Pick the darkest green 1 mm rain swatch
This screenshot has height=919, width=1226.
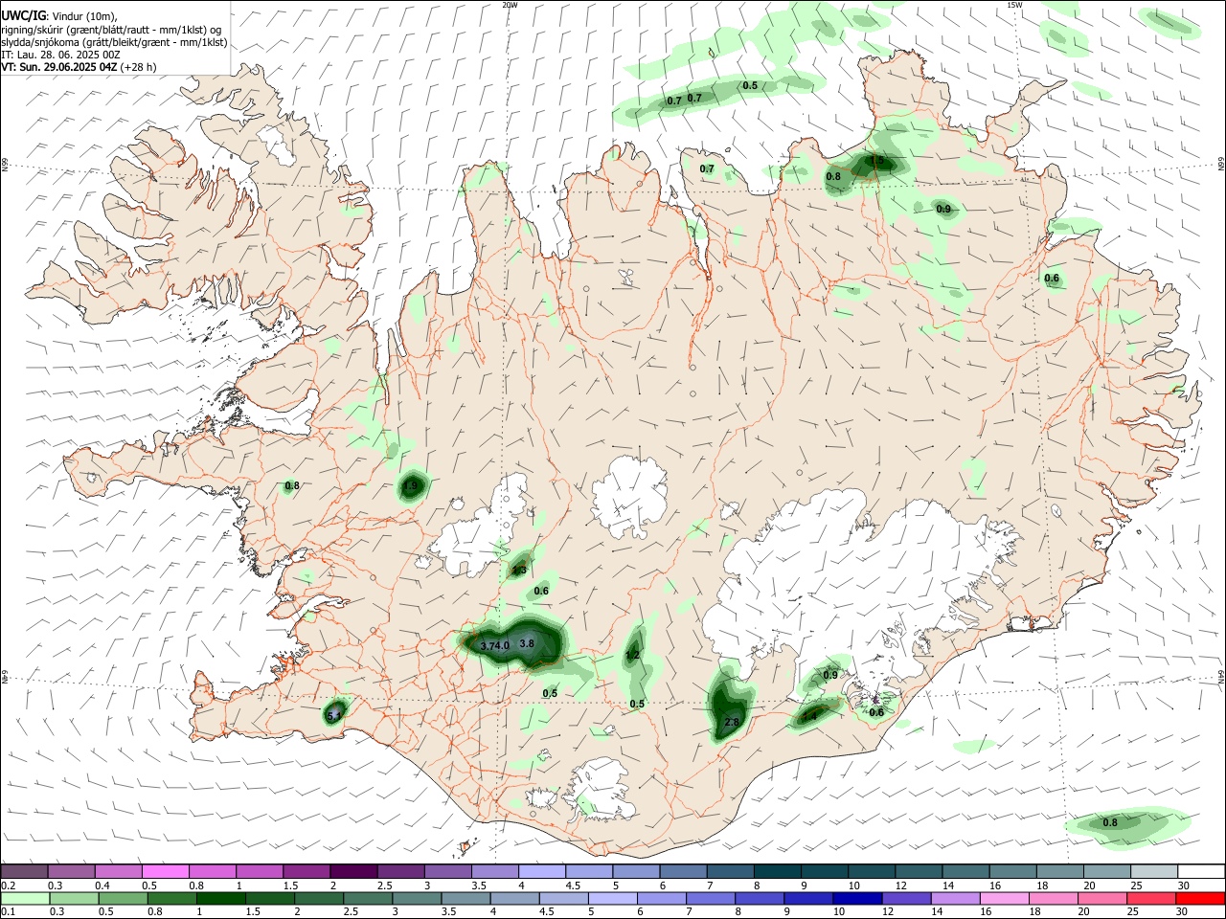click(x=221, y=898)
